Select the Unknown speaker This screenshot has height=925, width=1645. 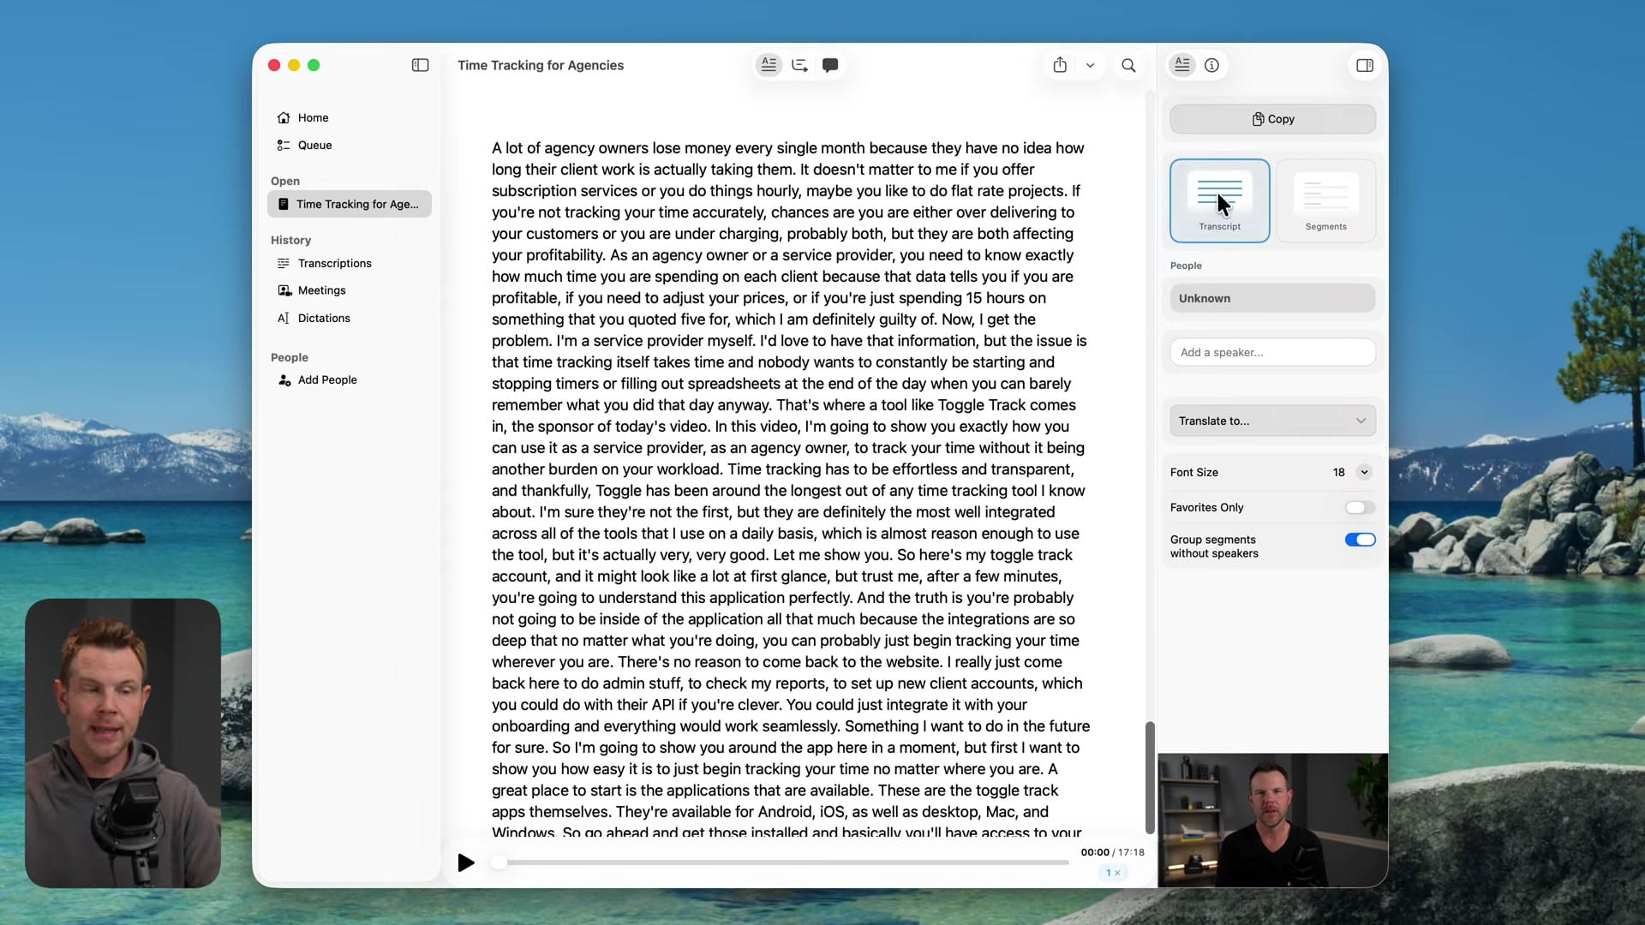point(1272,298)
